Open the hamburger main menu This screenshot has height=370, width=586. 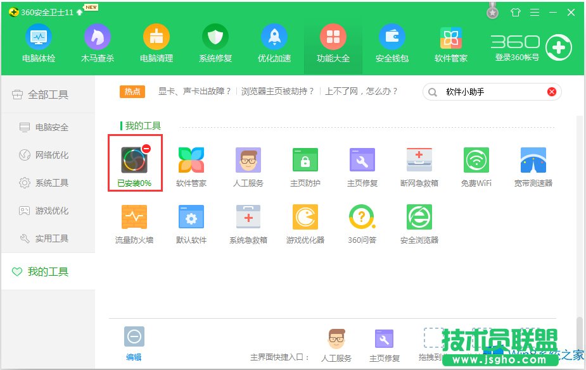click(535, 11)
